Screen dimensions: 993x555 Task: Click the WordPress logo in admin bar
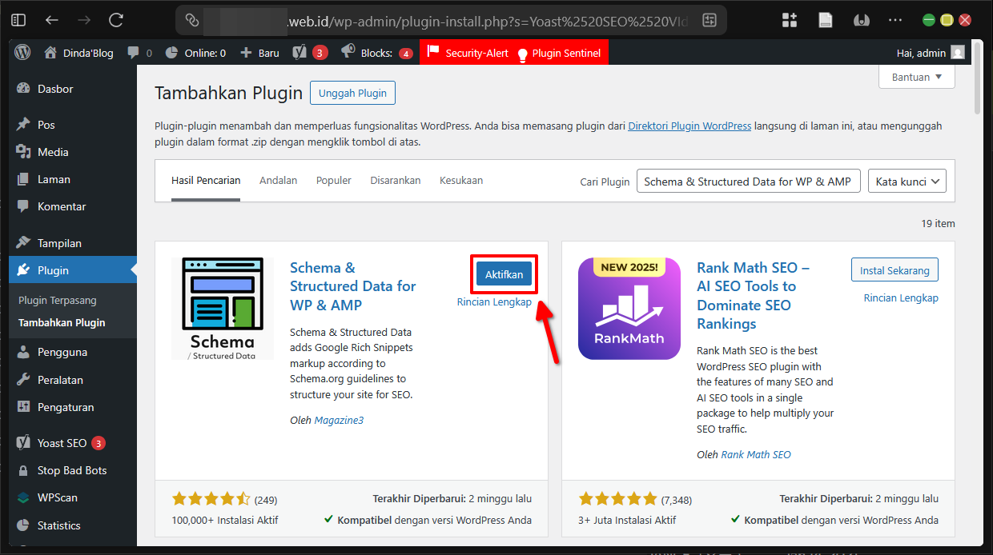pyautogui.click(x=22, y=53)
